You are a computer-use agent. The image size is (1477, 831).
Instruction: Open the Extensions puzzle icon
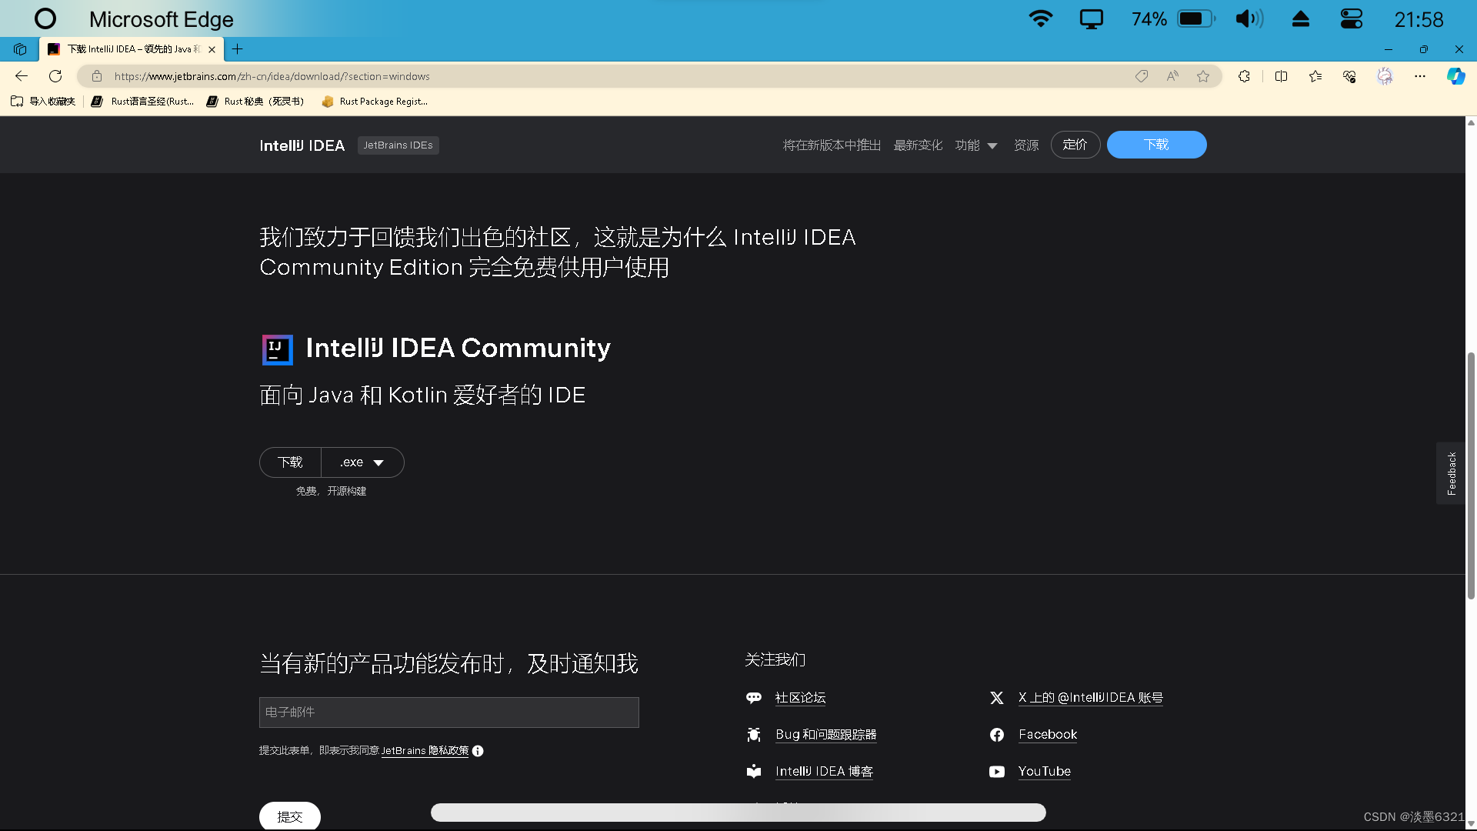[x=1244, y=76]
